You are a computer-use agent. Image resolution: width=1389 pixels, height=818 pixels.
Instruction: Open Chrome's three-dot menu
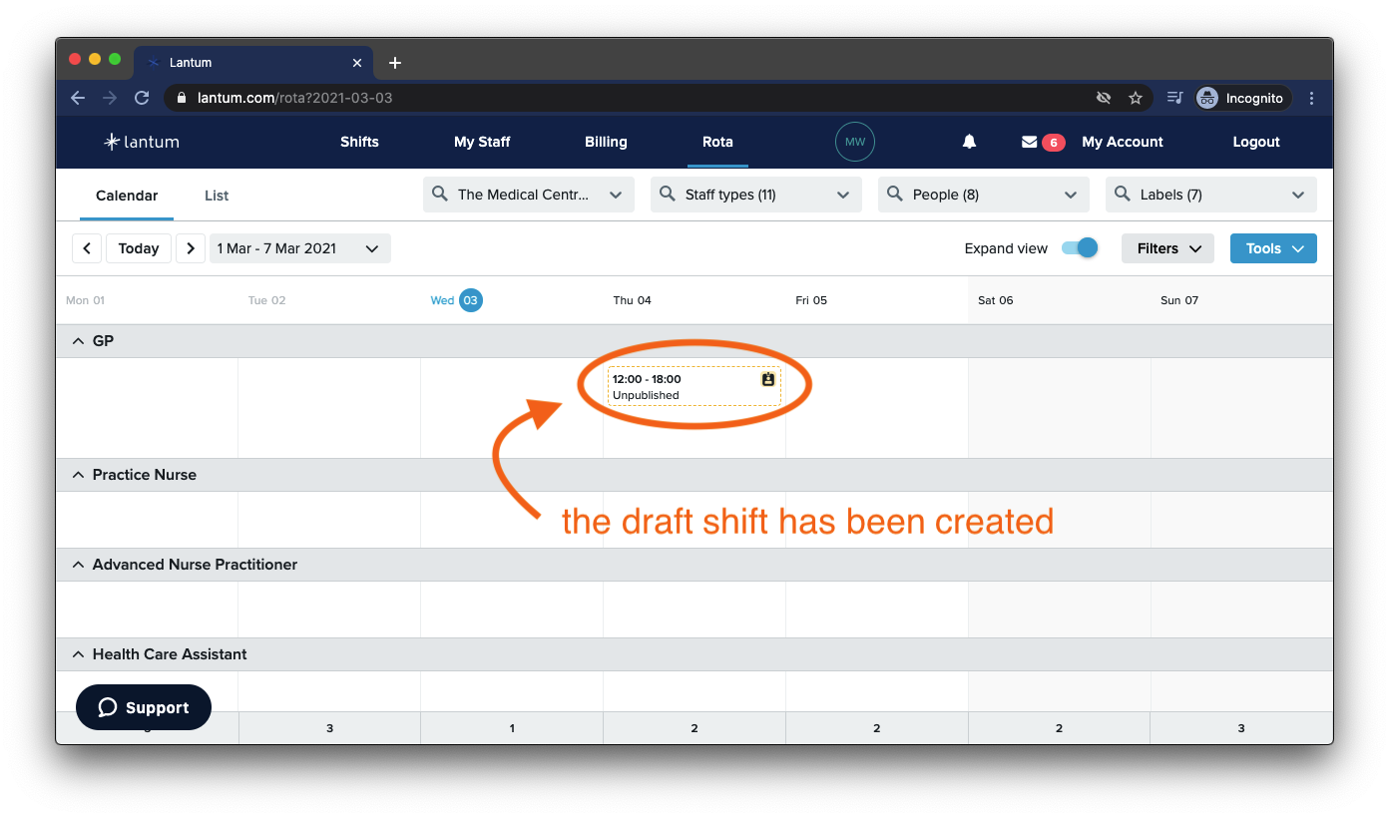1311,98
